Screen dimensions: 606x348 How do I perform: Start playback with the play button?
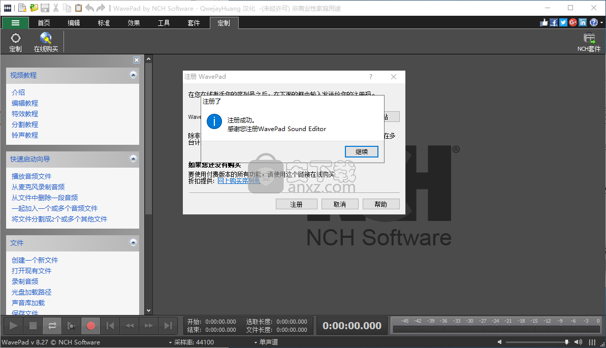click(13, 326)
